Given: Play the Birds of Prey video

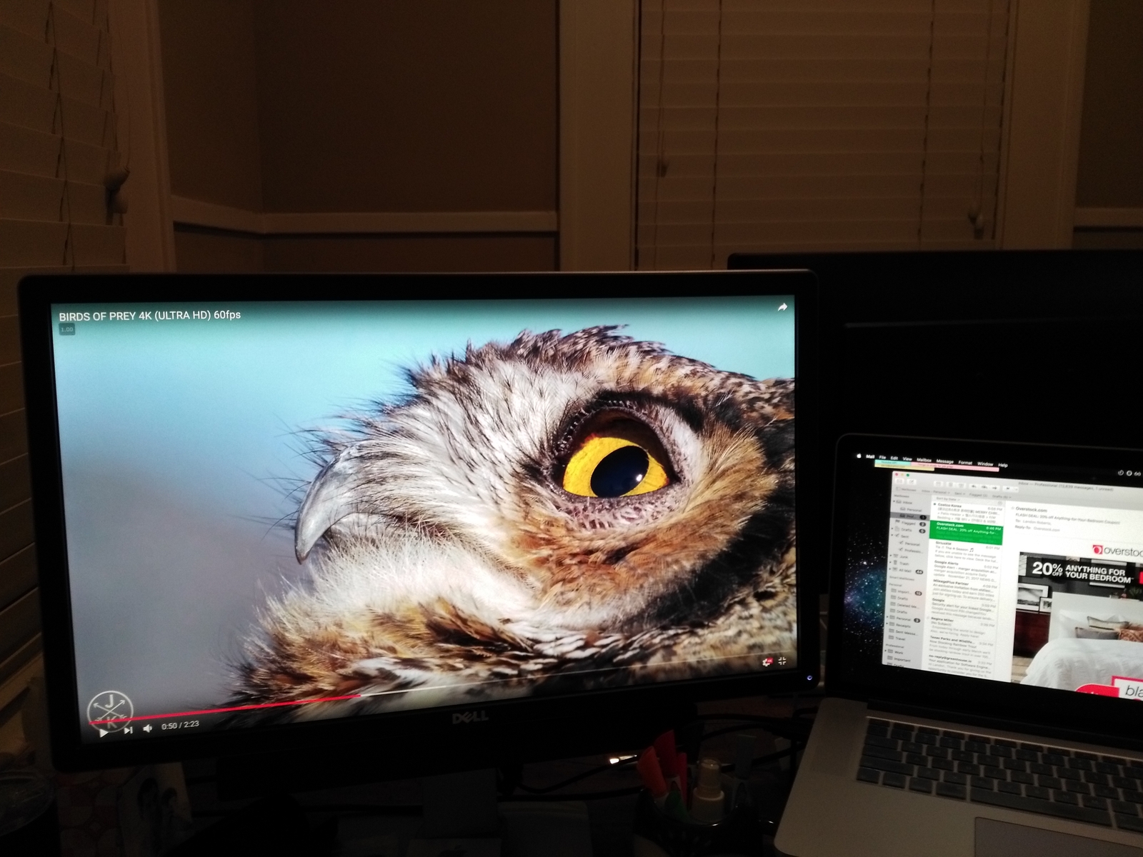Looking at the screenshot, I should [x=104, y=732].
